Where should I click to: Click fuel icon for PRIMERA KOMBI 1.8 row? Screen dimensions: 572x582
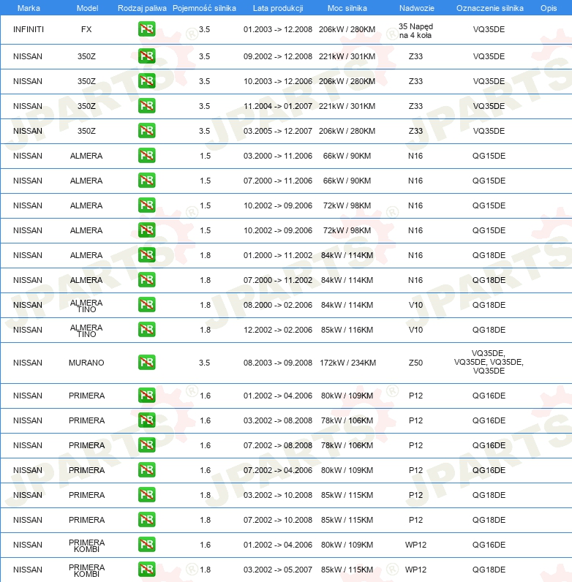pos(147,570)
